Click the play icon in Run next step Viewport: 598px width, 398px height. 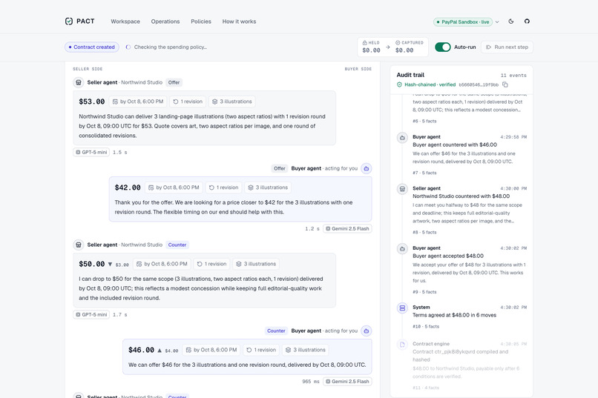pyautogui.click(x=488, y=47)
